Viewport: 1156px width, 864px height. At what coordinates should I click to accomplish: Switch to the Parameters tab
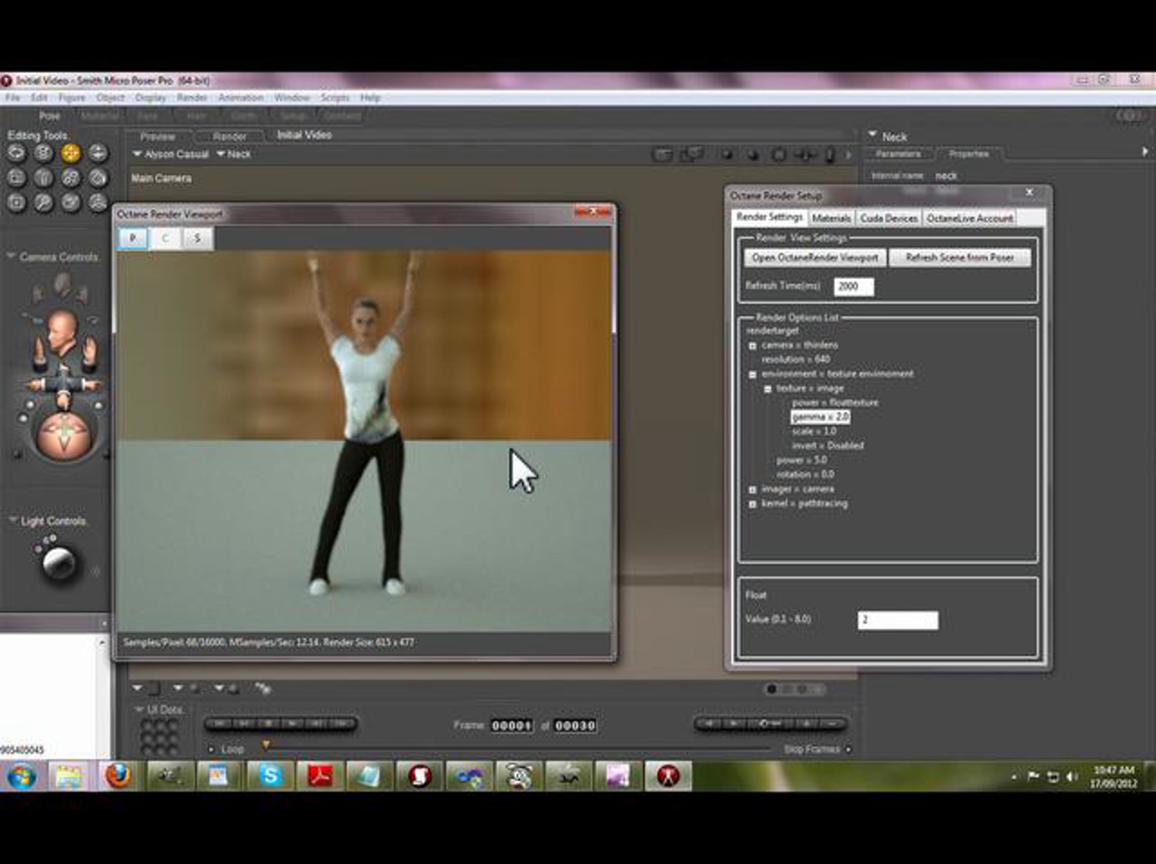pos(898,154)
